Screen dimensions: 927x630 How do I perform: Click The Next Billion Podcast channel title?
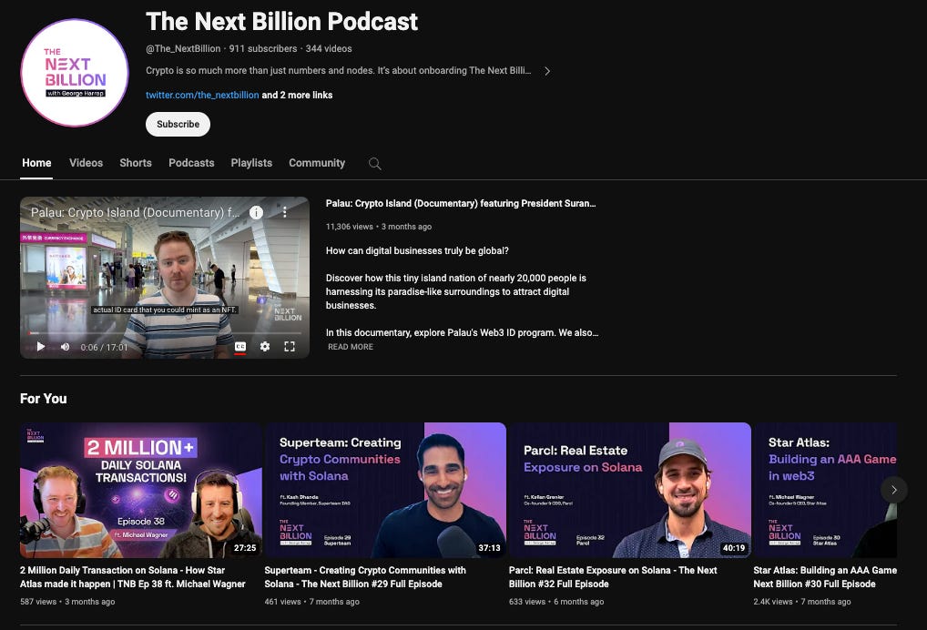282,22
